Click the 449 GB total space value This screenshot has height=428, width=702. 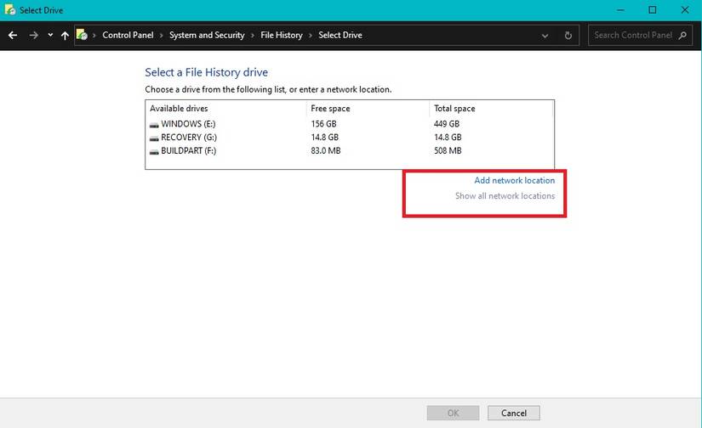click(447, 124)
